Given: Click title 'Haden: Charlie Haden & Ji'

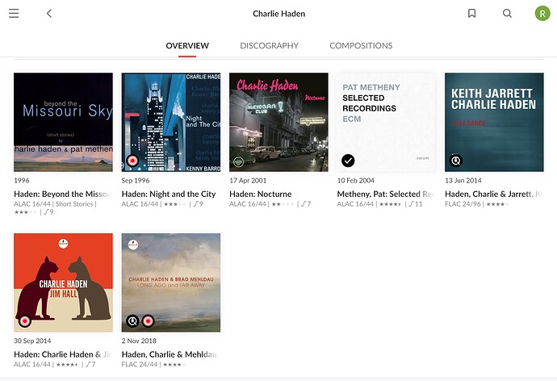Looking at the screenshot, I should tap(62, 354).
